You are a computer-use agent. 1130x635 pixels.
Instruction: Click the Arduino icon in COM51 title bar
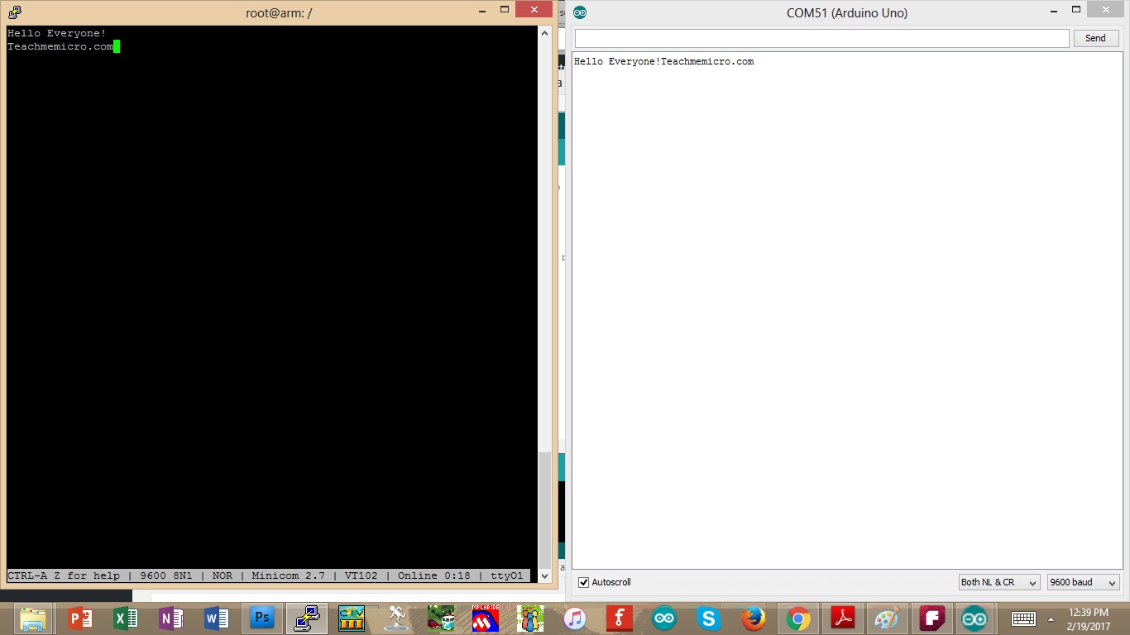point(580,12)
